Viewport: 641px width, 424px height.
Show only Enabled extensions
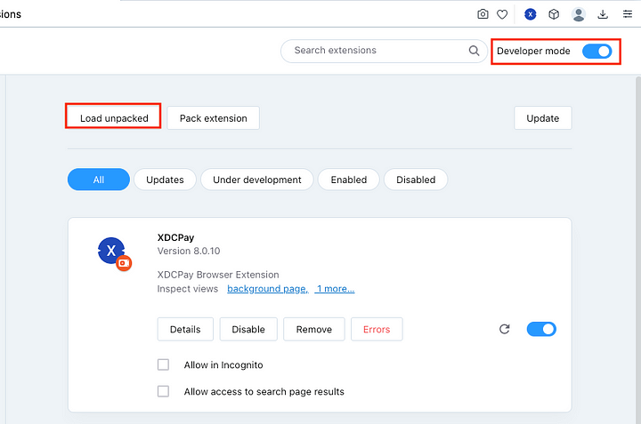(x=349, y=180)
